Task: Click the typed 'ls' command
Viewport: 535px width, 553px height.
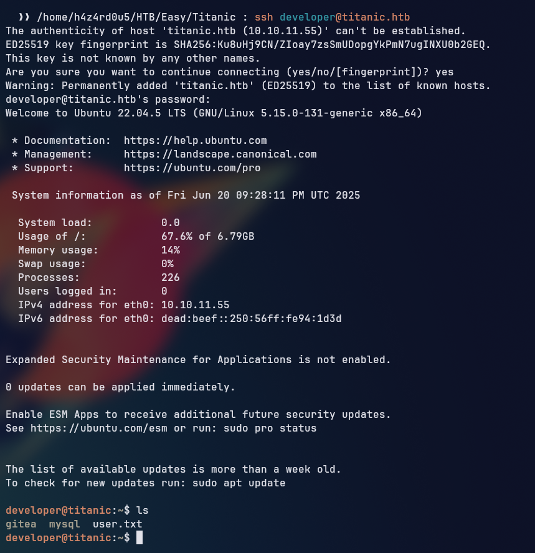Action: point(142,511)
